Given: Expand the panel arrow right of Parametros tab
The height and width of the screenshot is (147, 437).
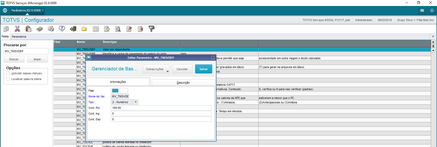Looking at the screenshot, I should (x=433, y=37).
